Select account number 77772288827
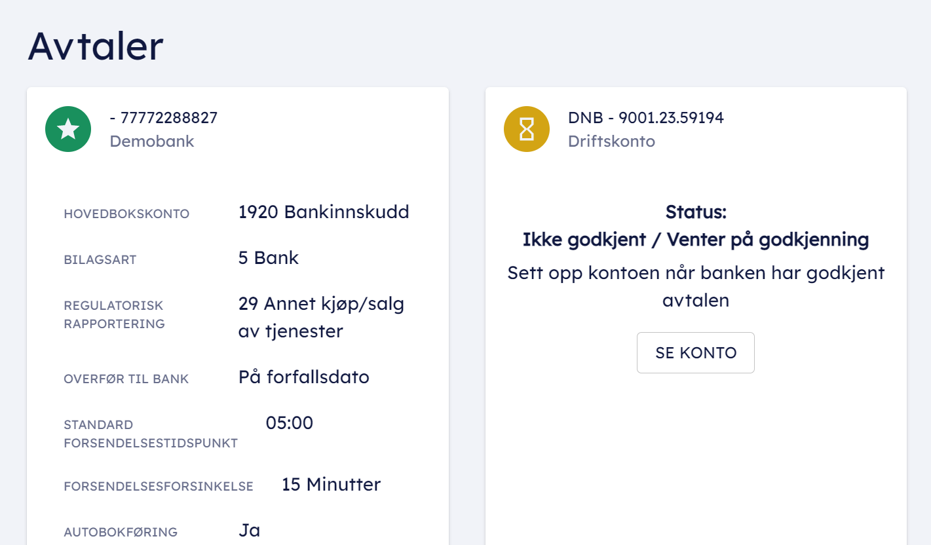This screenshot has height=545, width=931. click(164, 118)
